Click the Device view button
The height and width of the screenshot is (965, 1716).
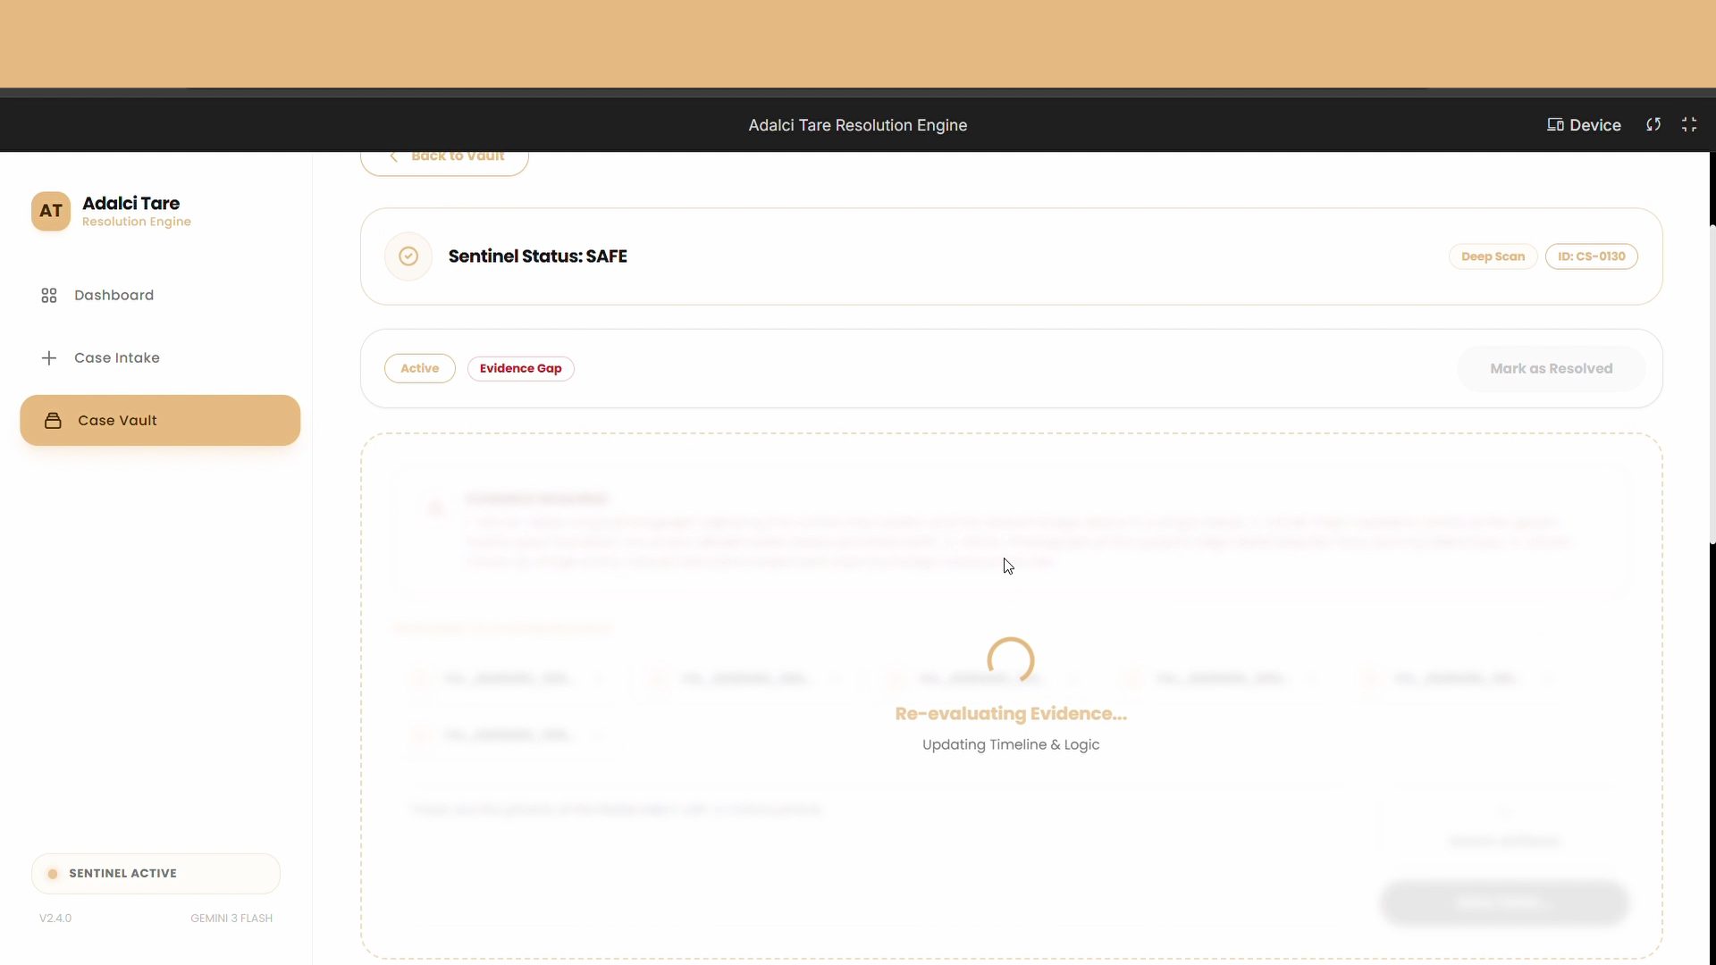click(x=1584, y=125)
